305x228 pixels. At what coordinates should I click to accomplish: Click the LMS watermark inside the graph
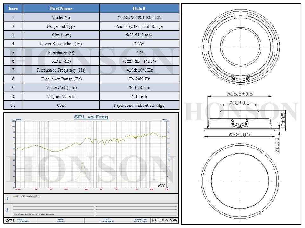click(161, 185)
